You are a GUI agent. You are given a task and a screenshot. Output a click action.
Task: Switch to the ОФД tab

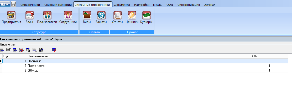170,5
